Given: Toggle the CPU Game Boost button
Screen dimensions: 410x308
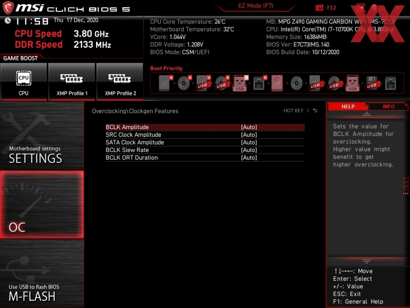Looking at the screenshot, I should click(24, 82).
